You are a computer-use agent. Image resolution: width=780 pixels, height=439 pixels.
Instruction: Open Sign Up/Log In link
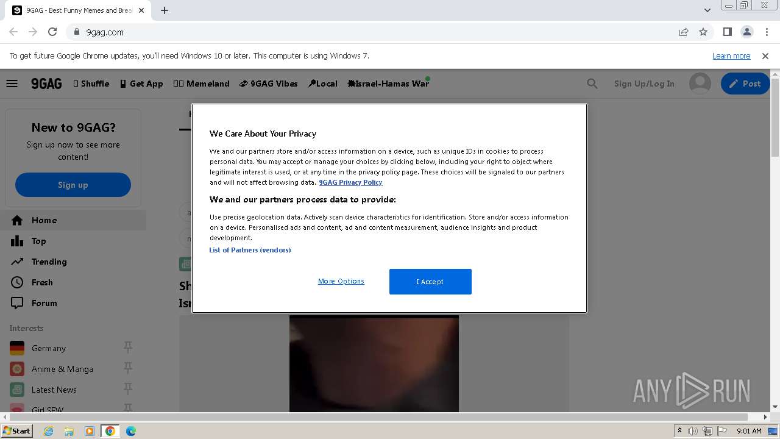click(644, 84)
